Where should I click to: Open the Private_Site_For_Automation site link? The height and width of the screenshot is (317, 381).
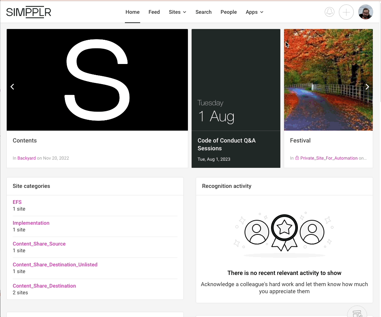(x=329, y=158)
